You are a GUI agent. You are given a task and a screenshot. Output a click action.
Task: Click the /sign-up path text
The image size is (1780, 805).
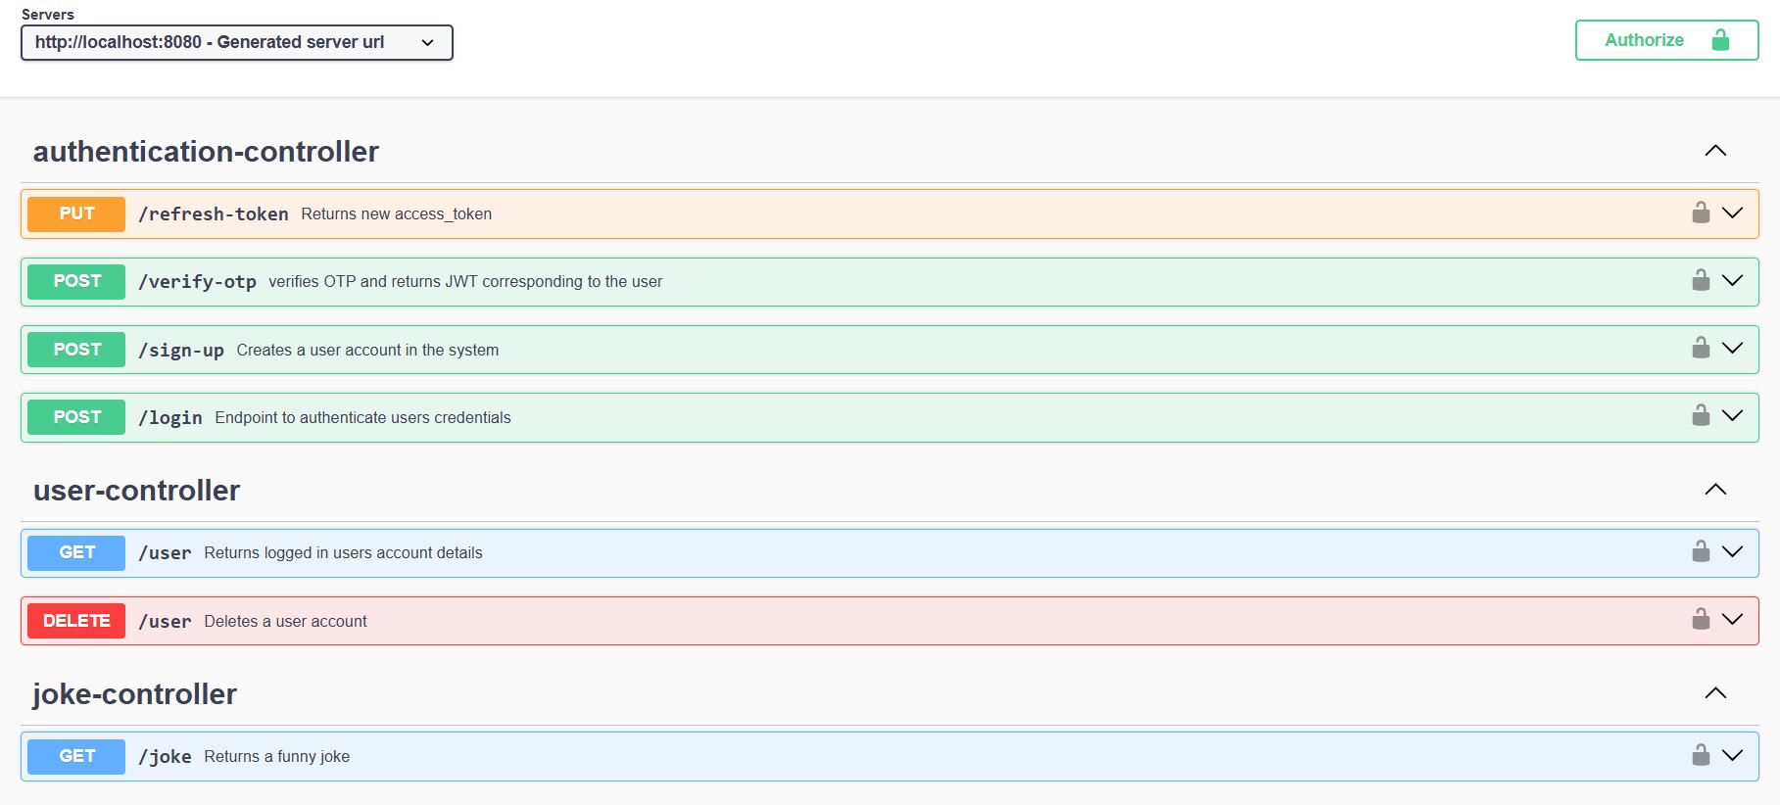(x=181, y=351)
